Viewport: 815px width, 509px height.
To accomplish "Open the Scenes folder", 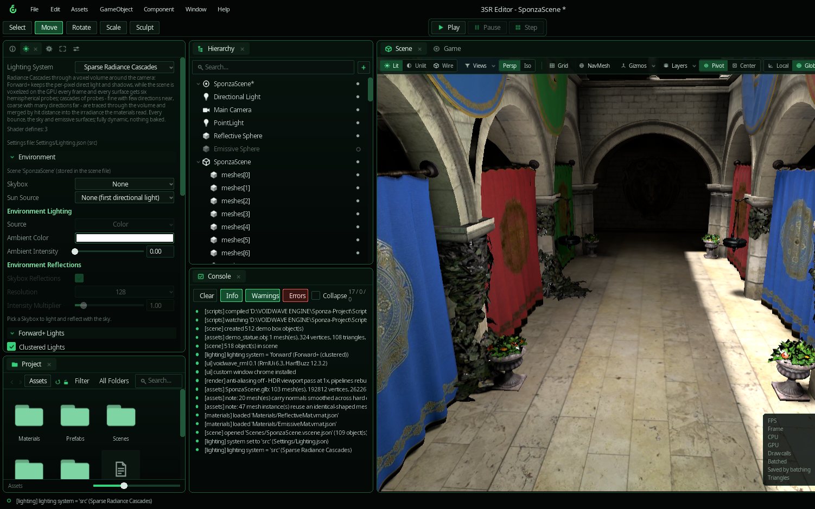I will (120, 416).
